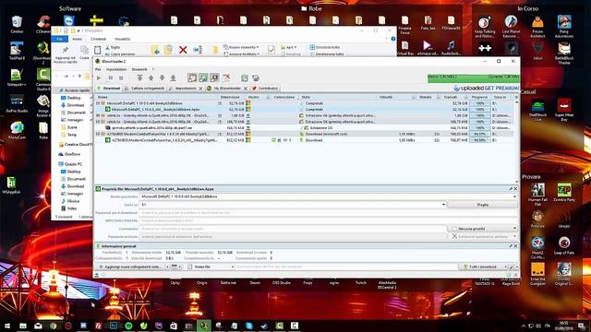The width and height of the screenshot is (591, 332).
Task: Click Aggiungi nuovi collegamenti web button
Action: pos(130,267)
